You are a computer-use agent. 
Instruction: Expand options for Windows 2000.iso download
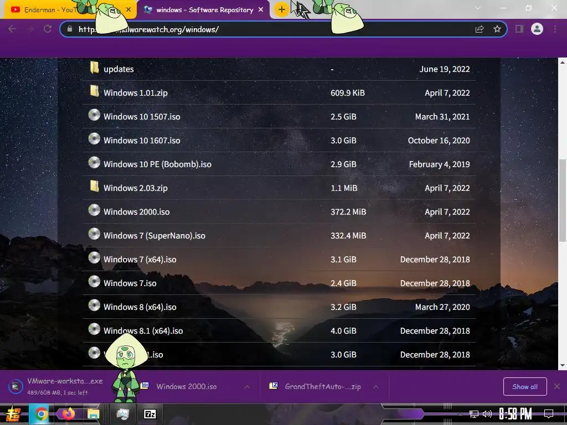(247, 387)
